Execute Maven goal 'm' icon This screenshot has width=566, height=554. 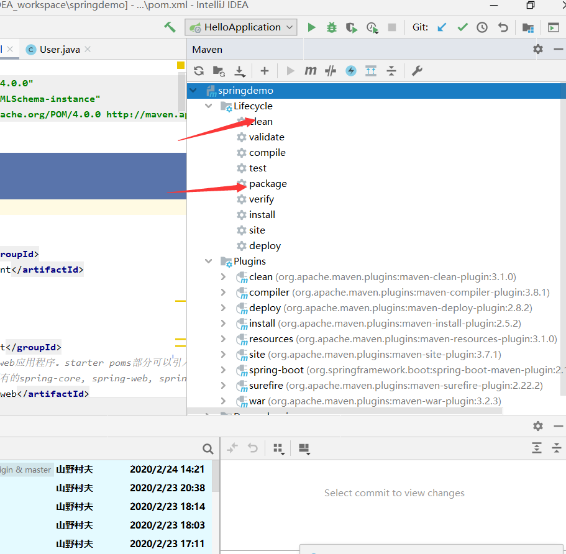tap(311, 71)
